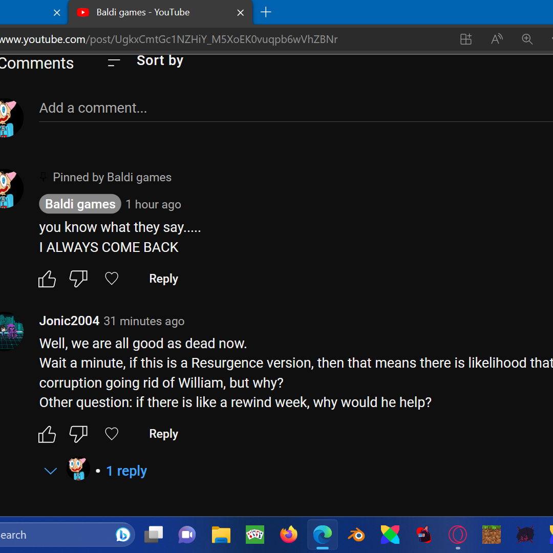Focus the Add a comment field

click(296, 108)
